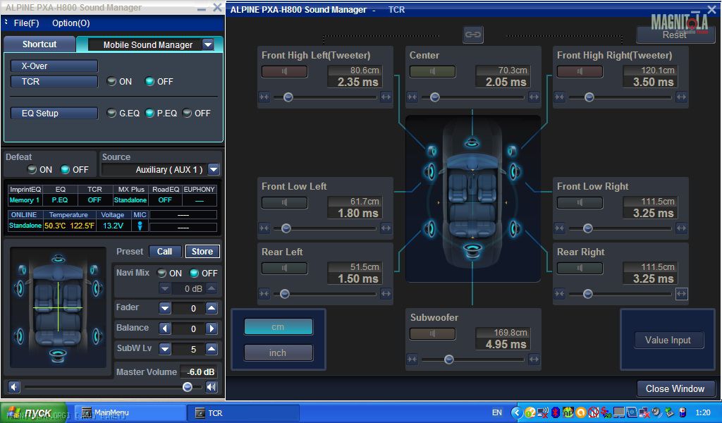The image size is (722, 423).
Task: Increase SubW Lv value
Action: [x=212, y=349]
